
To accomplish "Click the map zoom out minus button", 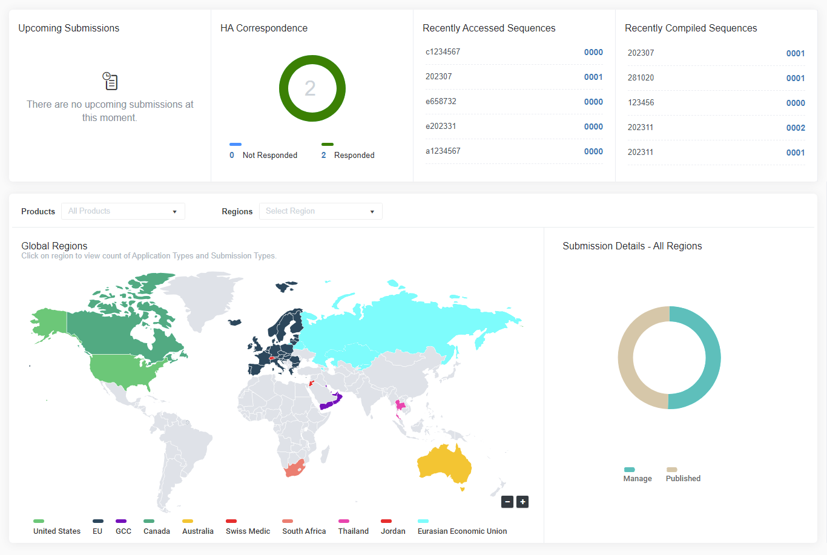I will 507,502.
